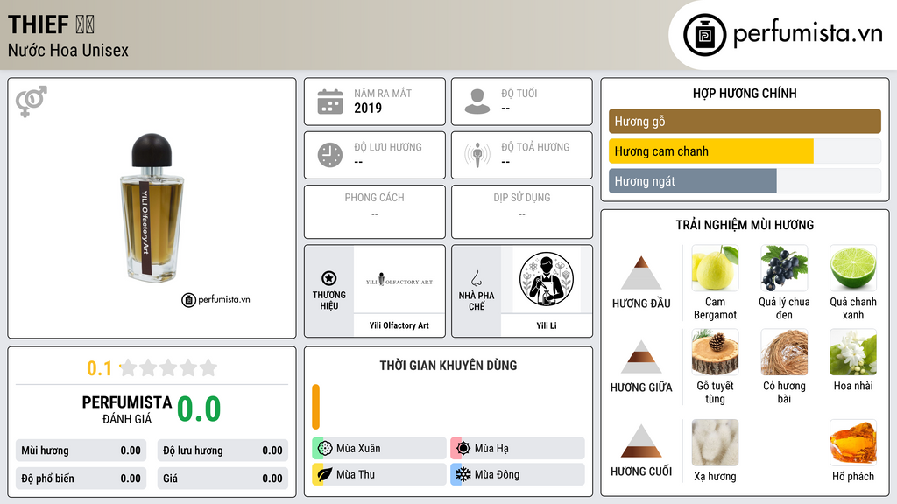897x504 pixels.
Task: Click the Mùa Thu leaf icon
Action: 324,475
